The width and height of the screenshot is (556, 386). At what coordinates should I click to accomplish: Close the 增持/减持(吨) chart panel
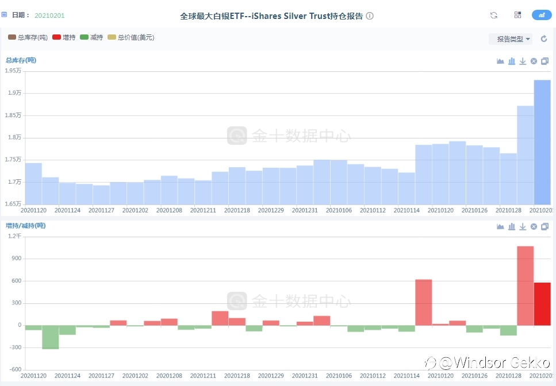point(534,227)
